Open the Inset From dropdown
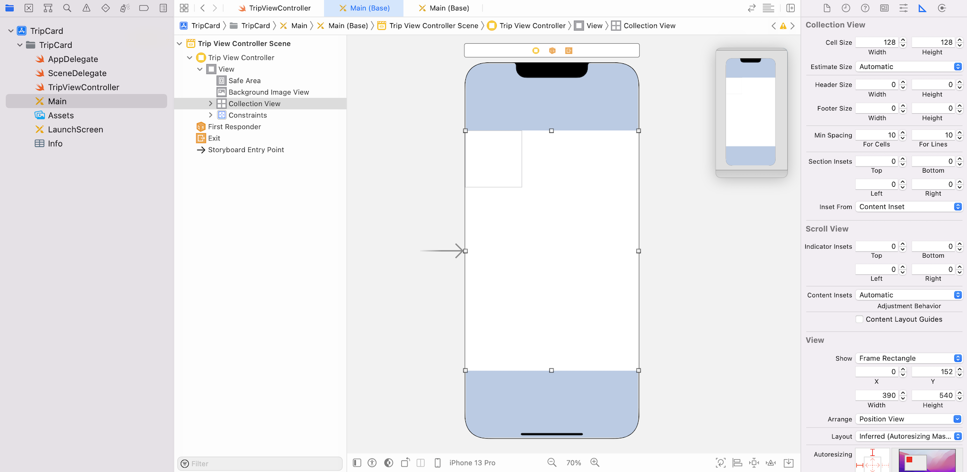Screen dimensions: 967x472 point(909,207)
